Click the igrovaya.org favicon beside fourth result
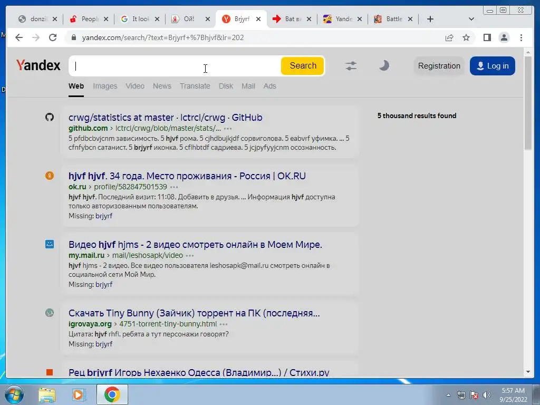Viewport: 540px width, 405px height. [50, 313]
